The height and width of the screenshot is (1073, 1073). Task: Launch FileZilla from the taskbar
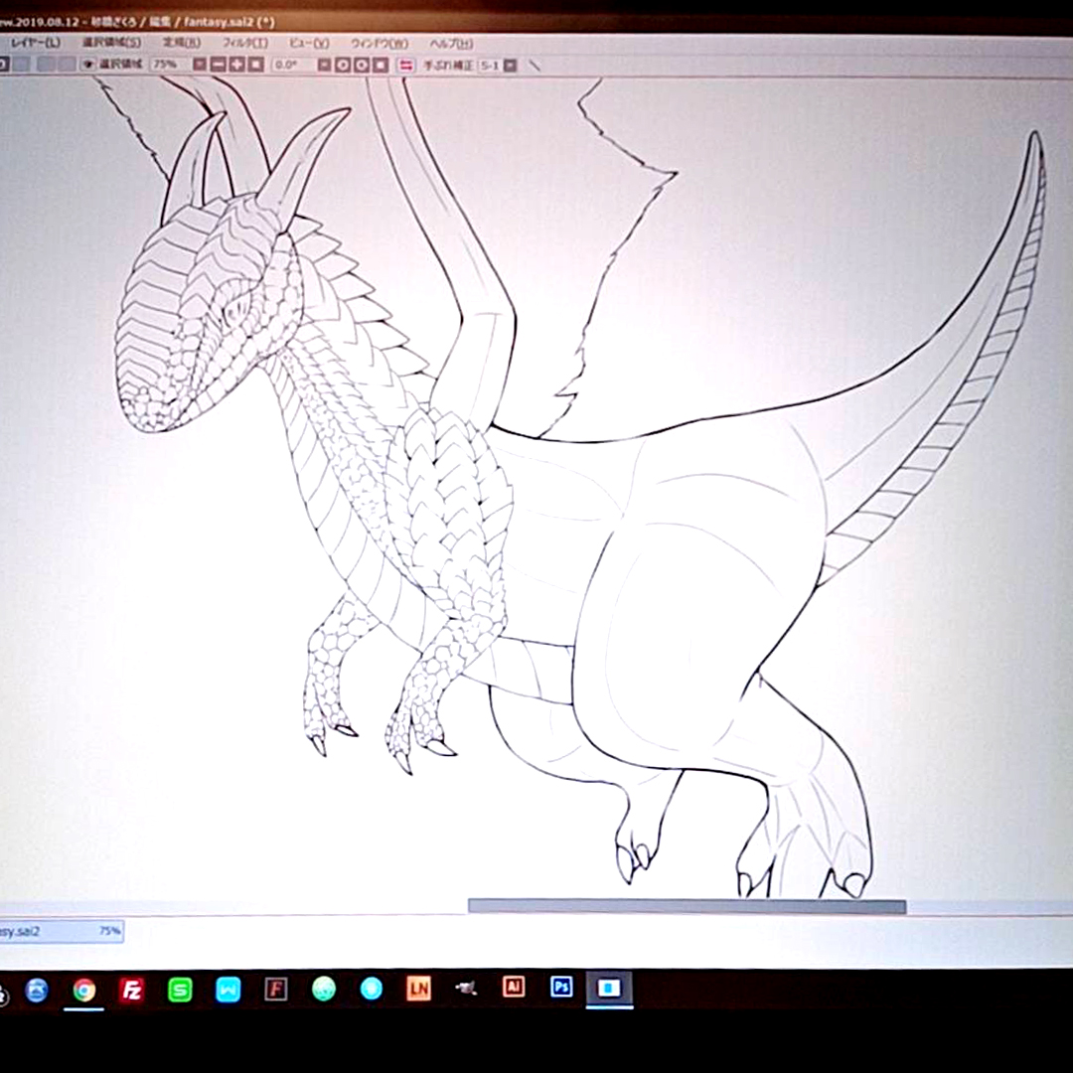tap(131, 990)
